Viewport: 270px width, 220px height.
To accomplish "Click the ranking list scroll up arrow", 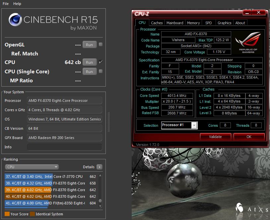I will point(100,176).
